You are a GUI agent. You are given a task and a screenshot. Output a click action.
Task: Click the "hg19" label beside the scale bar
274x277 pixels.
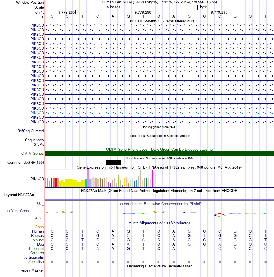coord(204,7)
